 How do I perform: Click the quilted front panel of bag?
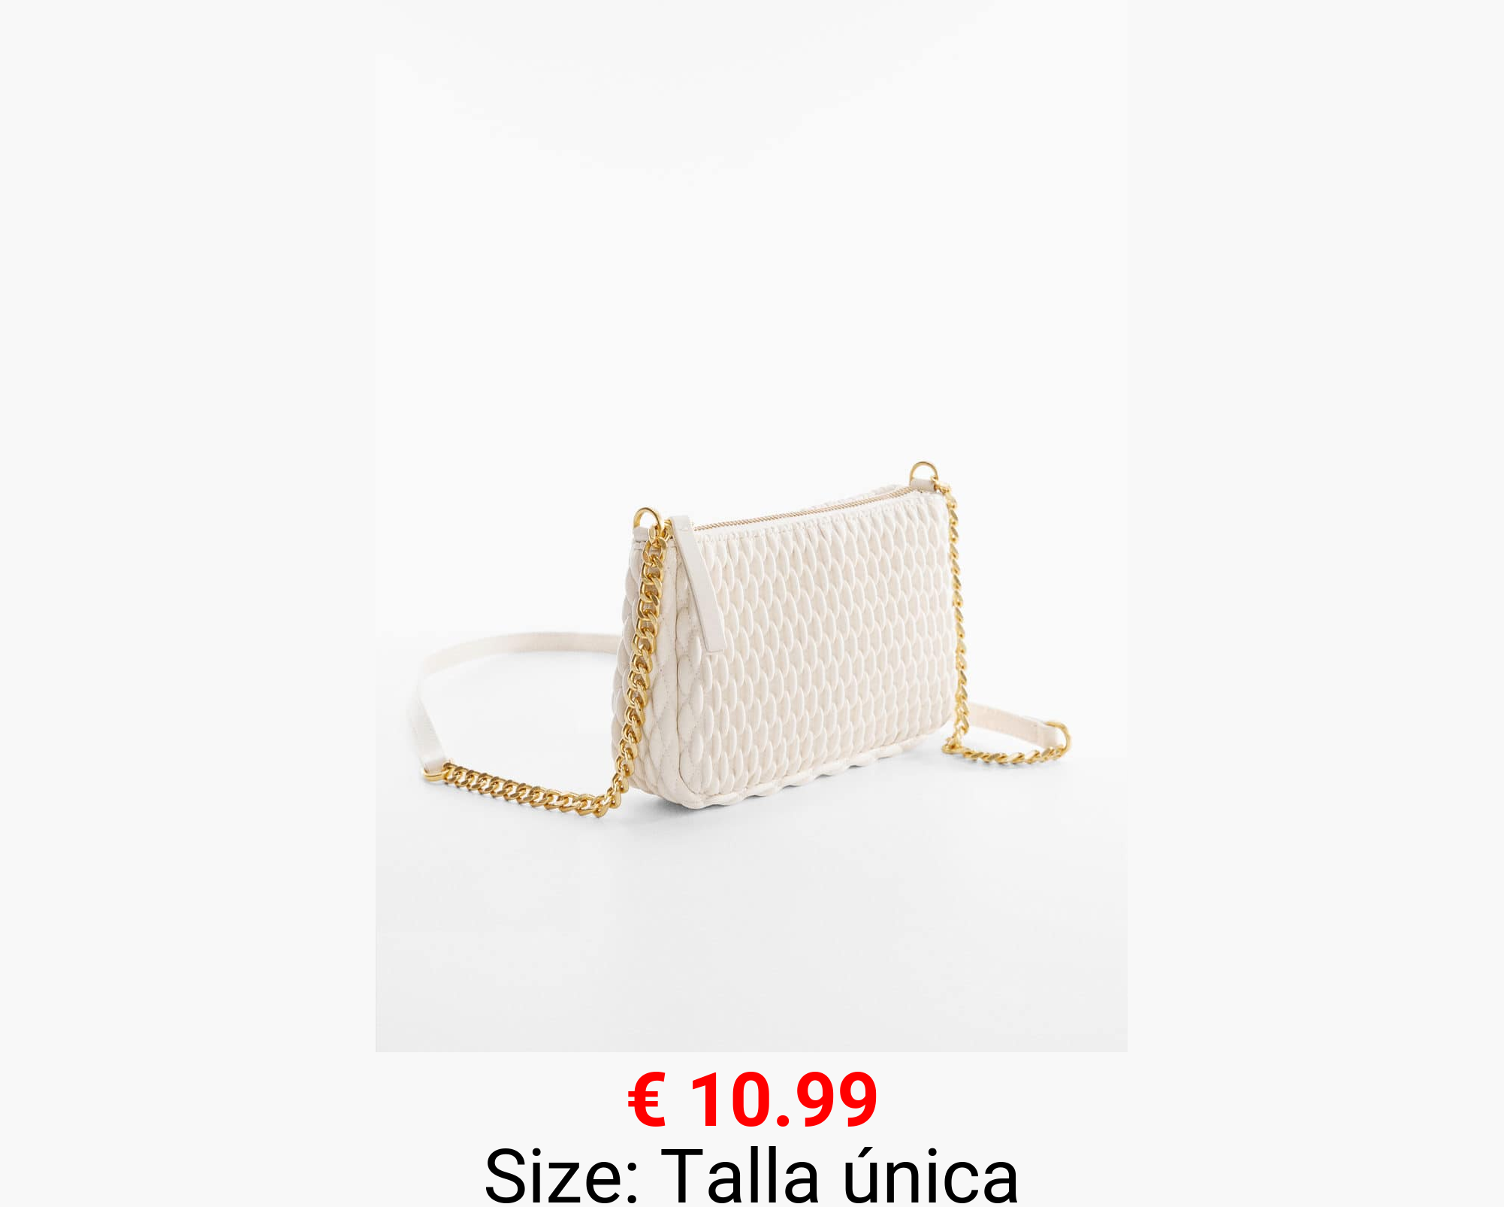tap(819, 646)
